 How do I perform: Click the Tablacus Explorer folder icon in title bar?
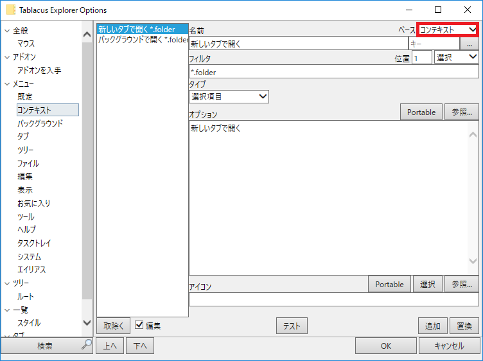[x=11, y=10]
